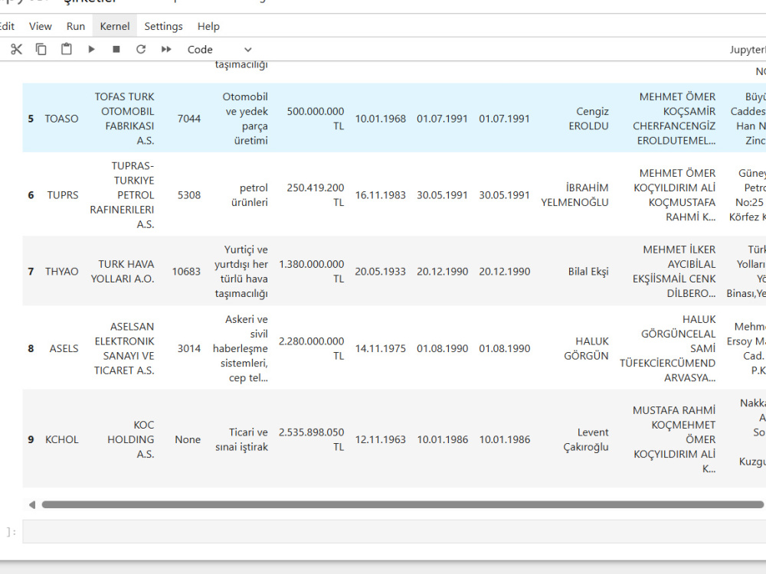766x574 pixels.
Task: Click the date 12.11.1963
Action: (380, 439)
